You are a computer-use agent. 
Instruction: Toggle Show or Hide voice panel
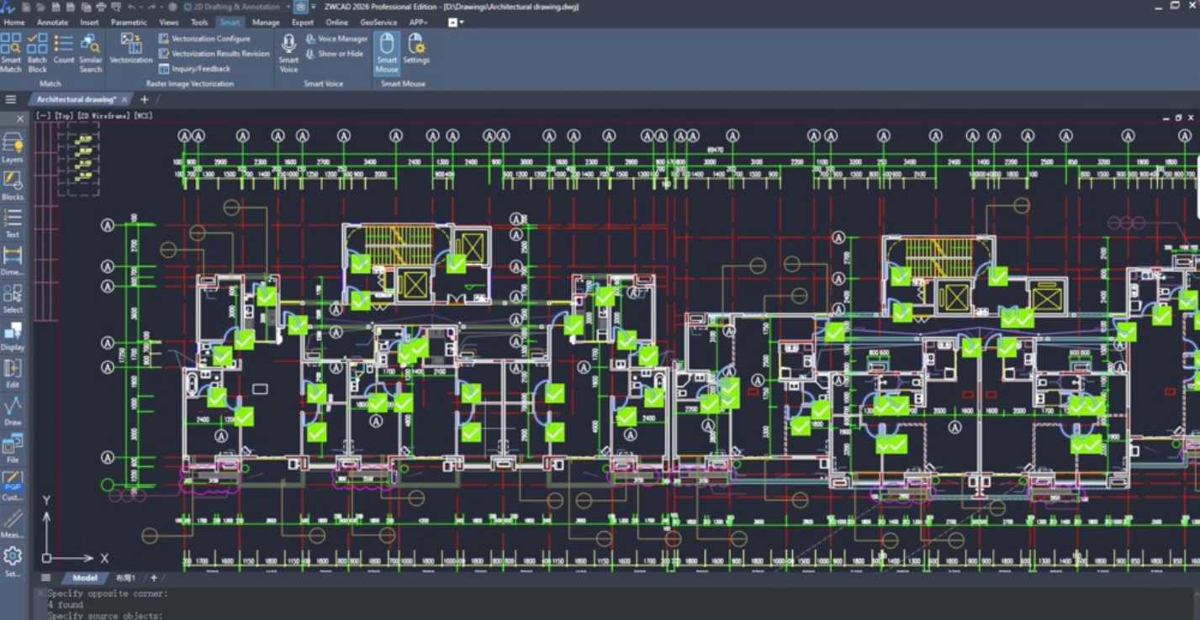point(335,54)
